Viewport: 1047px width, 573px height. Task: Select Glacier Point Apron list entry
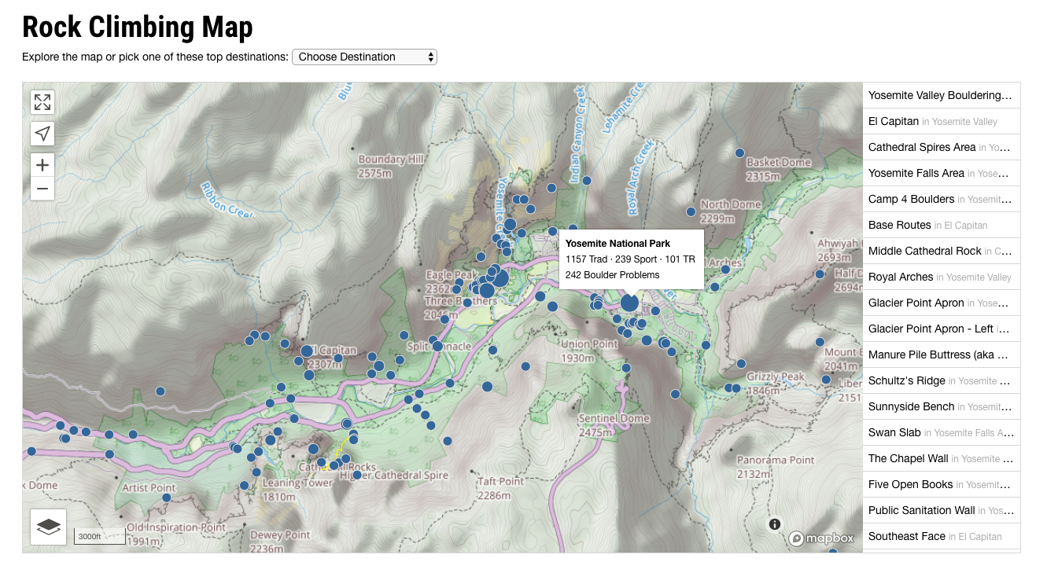click(x=942, y=303)
